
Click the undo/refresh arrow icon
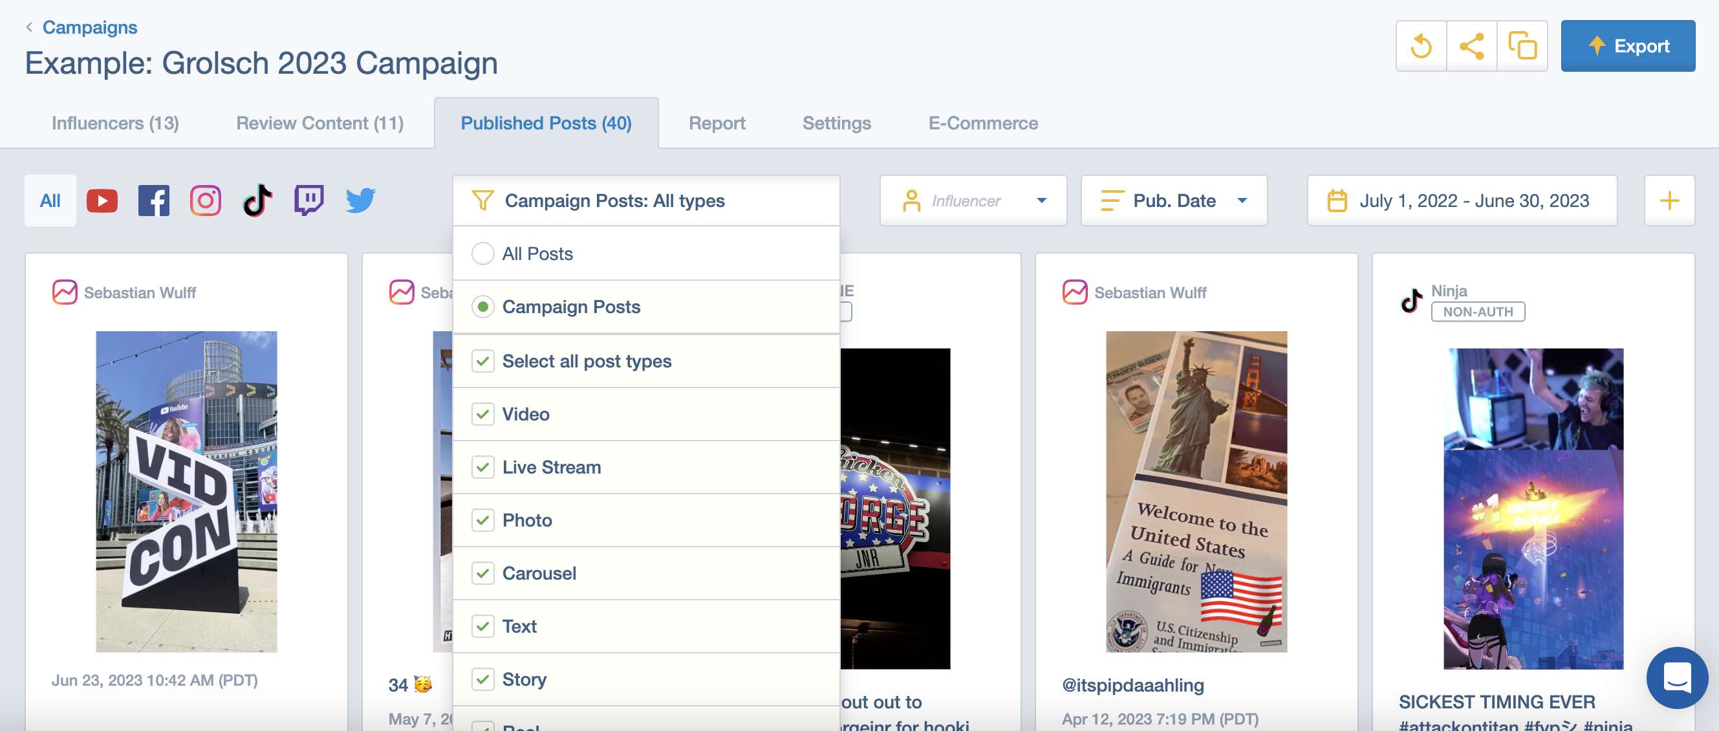click(x=1422, y=46)
